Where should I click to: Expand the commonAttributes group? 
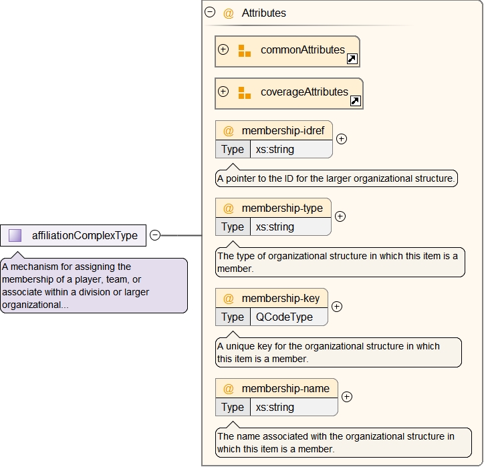click(223, 49)
